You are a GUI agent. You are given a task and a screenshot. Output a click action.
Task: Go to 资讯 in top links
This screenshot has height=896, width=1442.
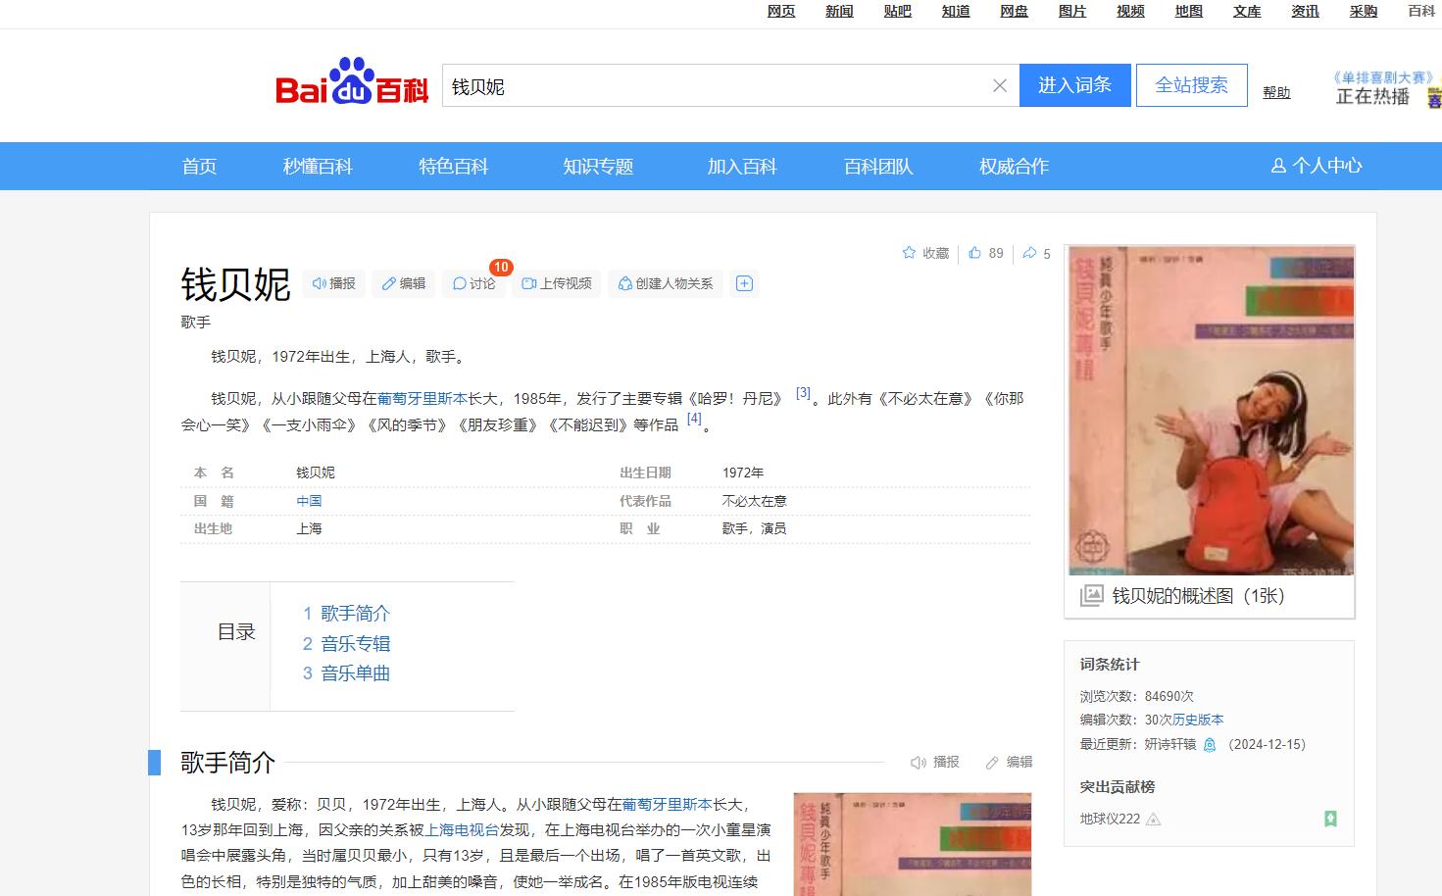(1305, 11)
